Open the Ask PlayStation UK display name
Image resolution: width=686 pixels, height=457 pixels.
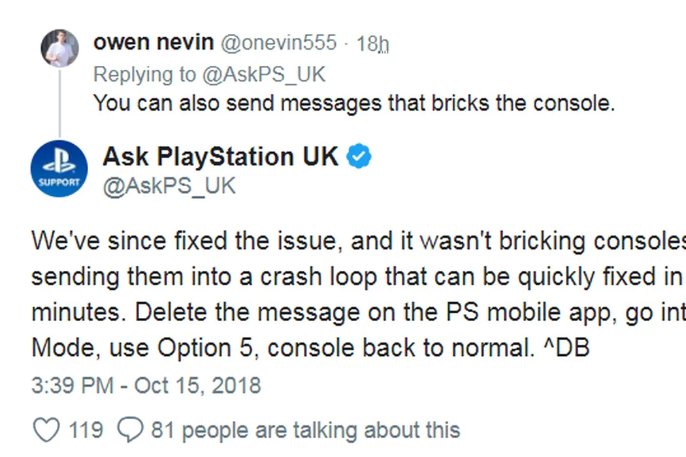point(221,157)
